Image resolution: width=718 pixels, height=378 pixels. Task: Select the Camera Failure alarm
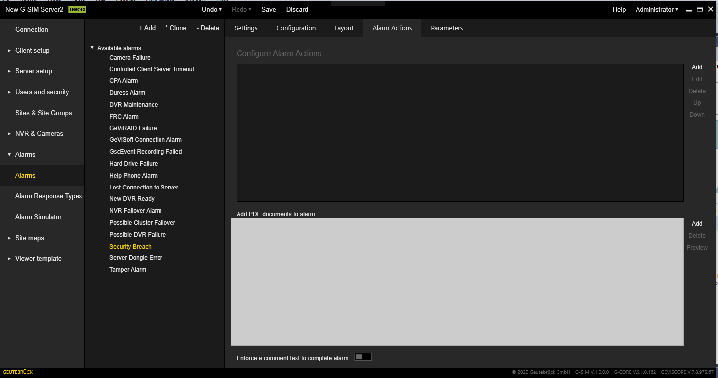pyautogui.click(x=130, y=58)
